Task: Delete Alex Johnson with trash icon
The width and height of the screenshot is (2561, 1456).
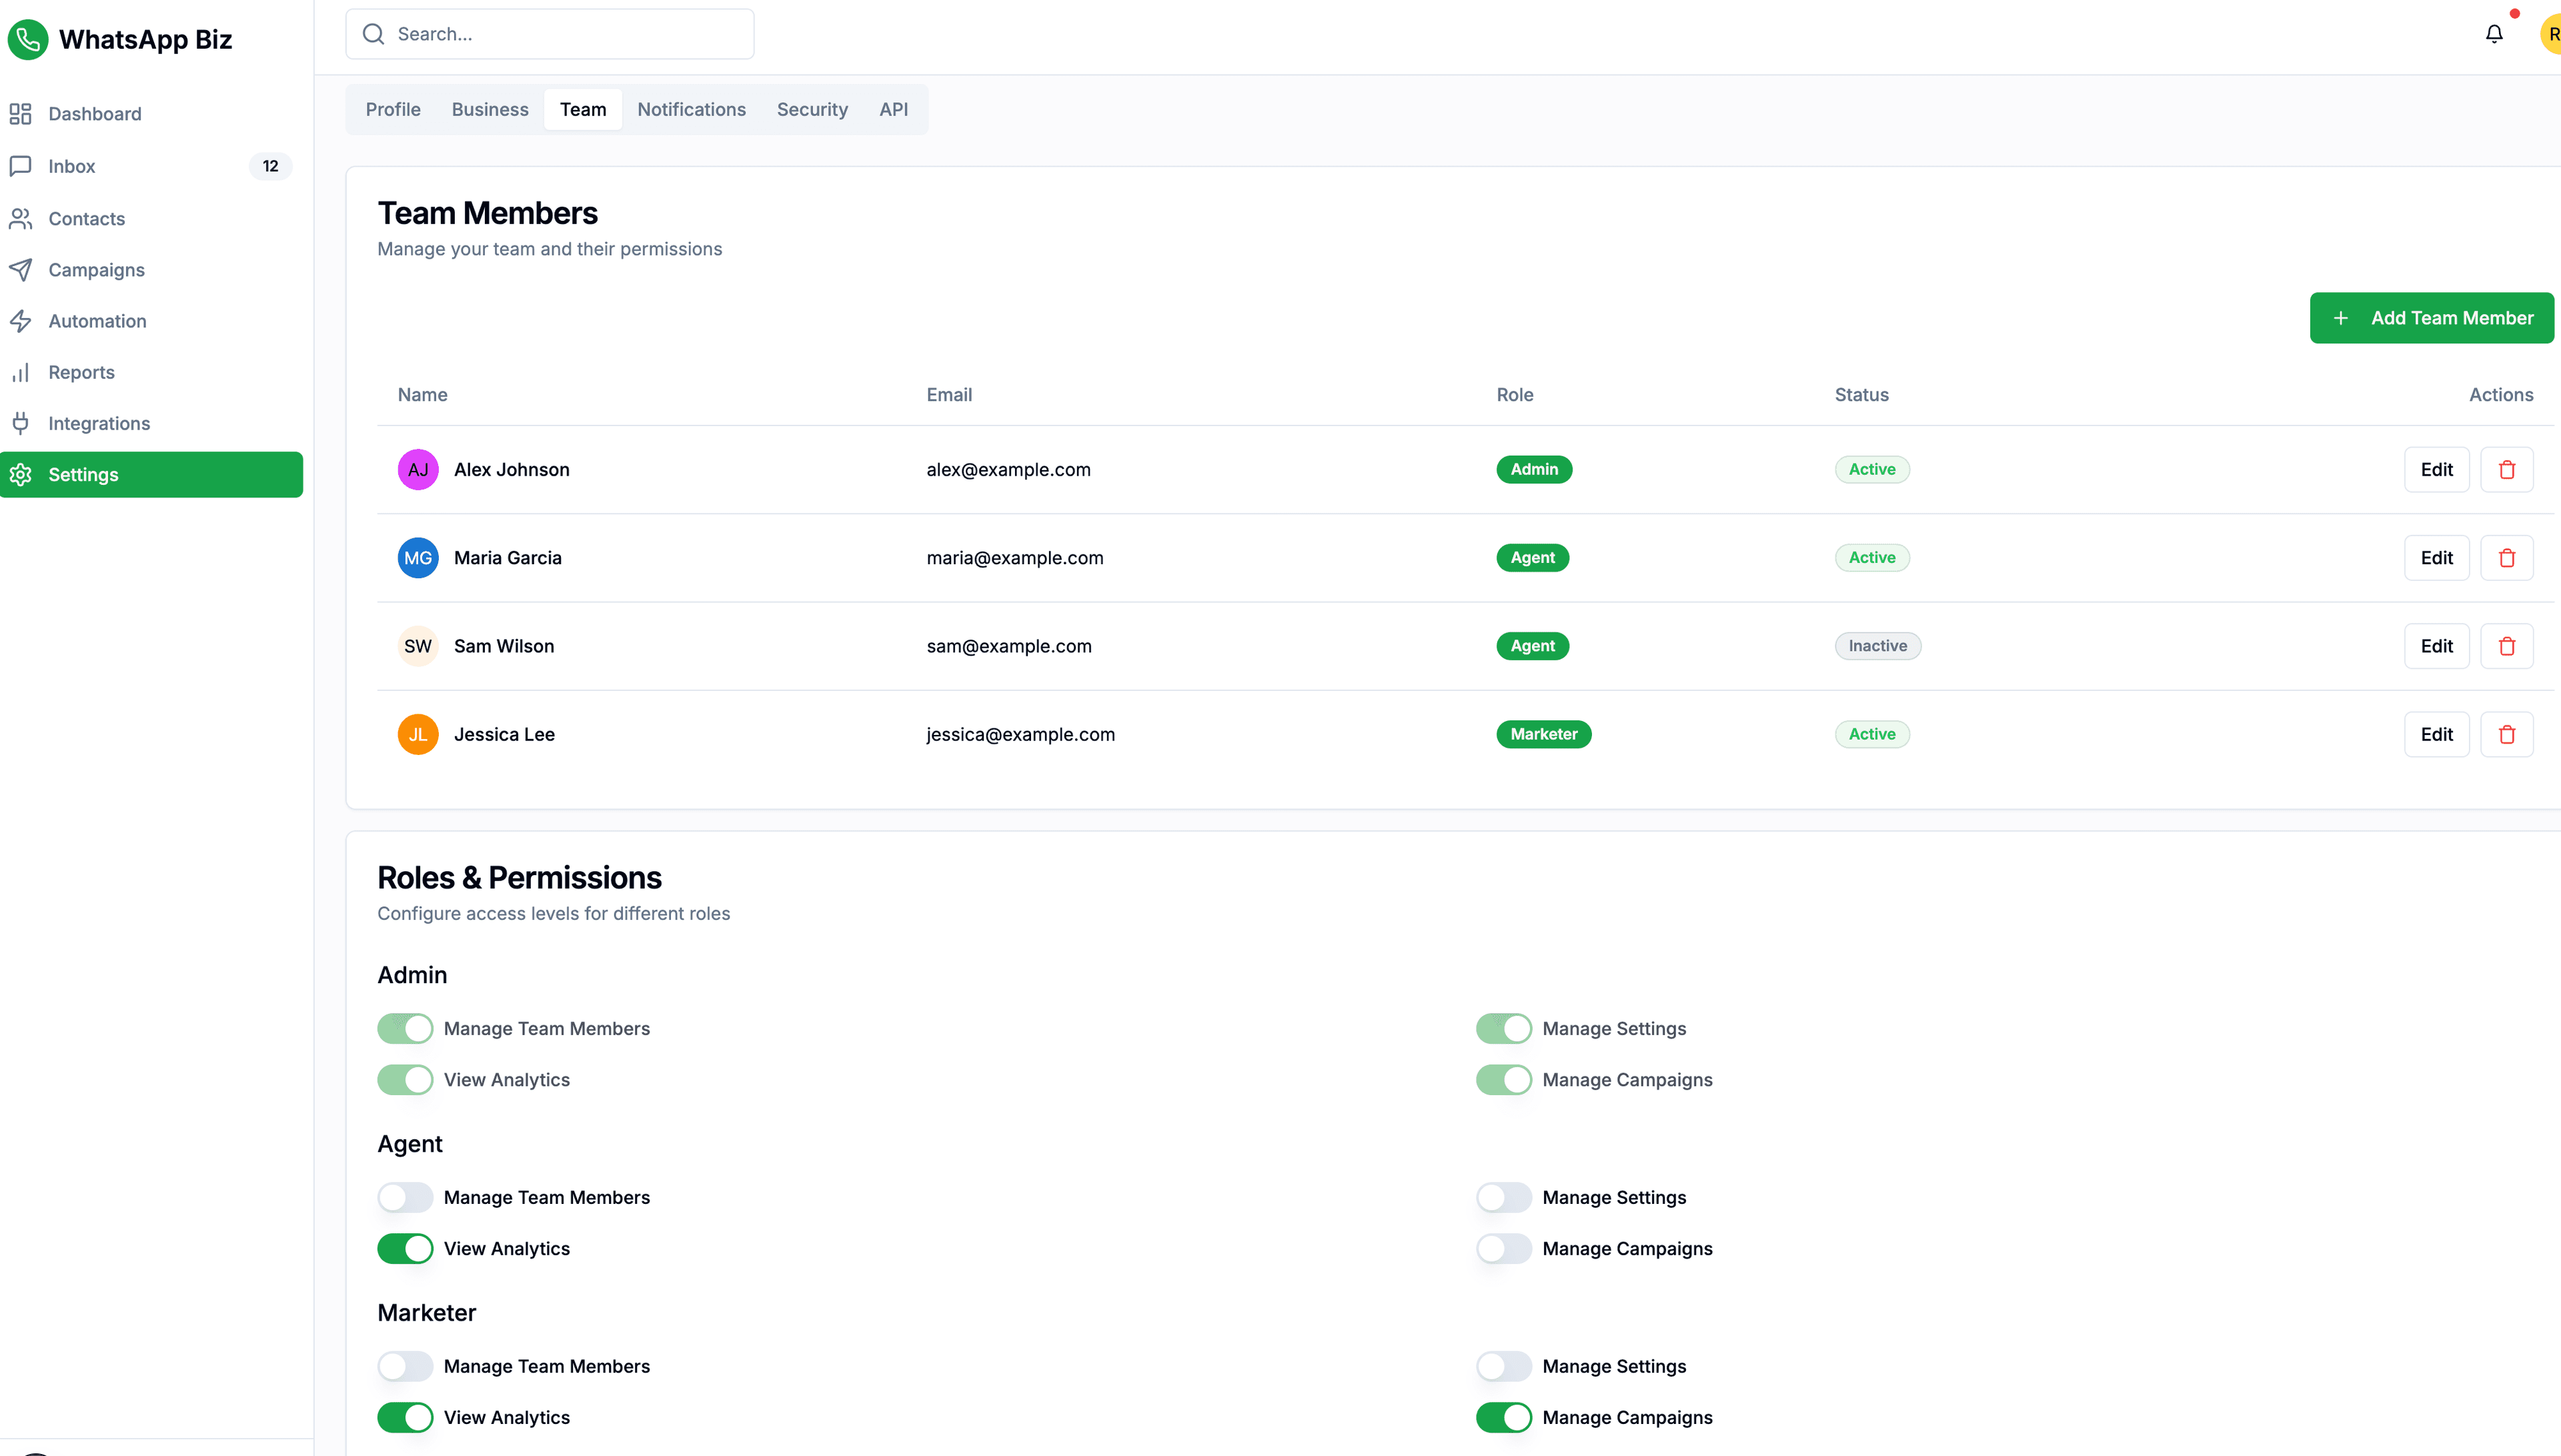Action: (x=2507, y=470)
